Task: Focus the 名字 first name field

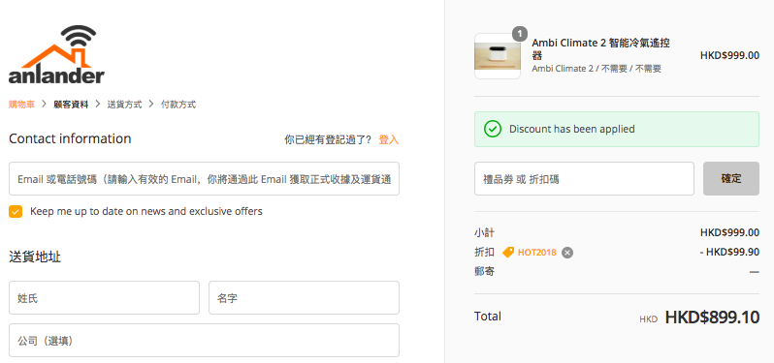Action: point(305,297)
